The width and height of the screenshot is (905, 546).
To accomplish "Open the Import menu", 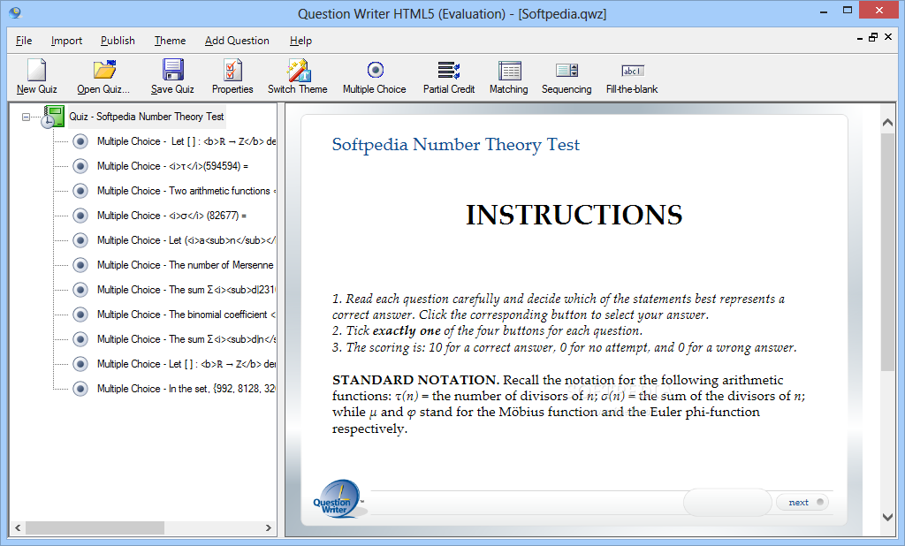I will pos(66,41).
